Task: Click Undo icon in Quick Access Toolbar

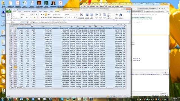Action: point(12,9)
